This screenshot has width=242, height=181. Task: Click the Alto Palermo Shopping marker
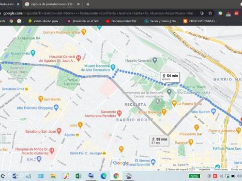click(x=56, y=107)
